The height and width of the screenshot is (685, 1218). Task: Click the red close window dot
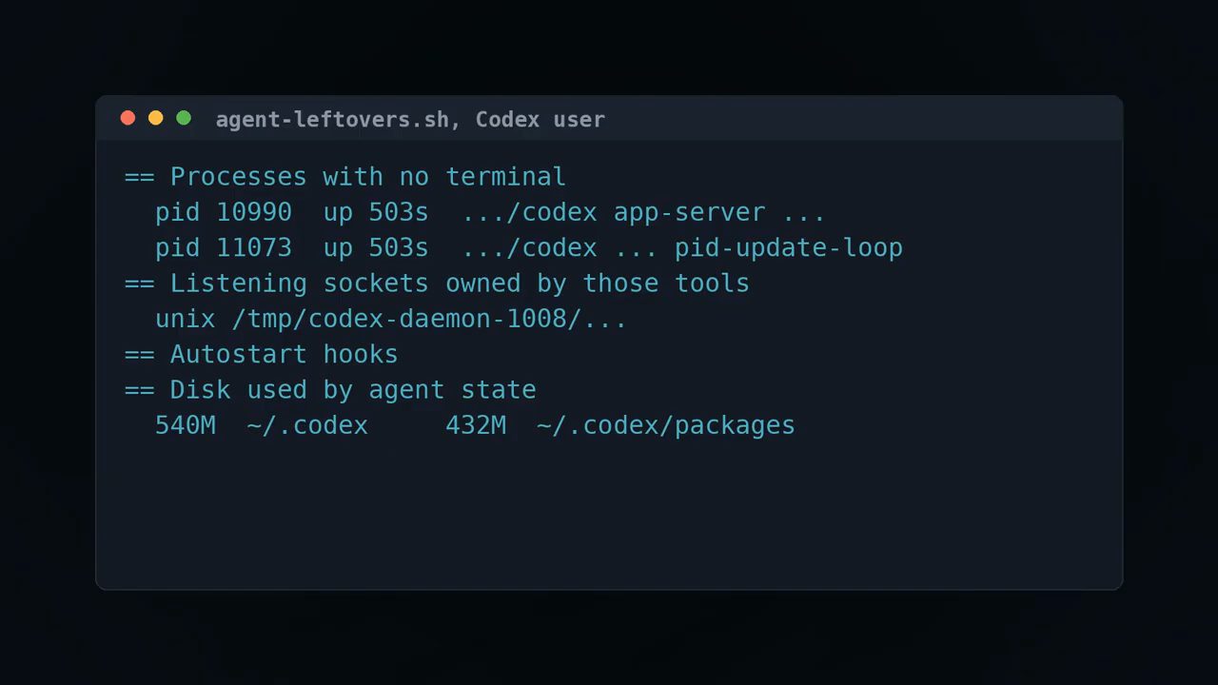click(x=128, y=118)
